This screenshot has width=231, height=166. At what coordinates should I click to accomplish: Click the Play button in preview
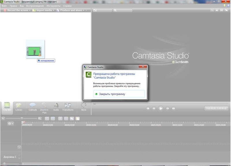click(161, 109)
